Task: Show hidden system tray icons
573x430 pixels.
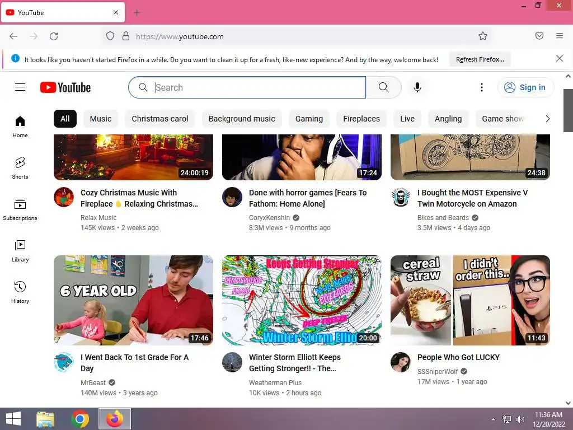Action: pos(494,419)
